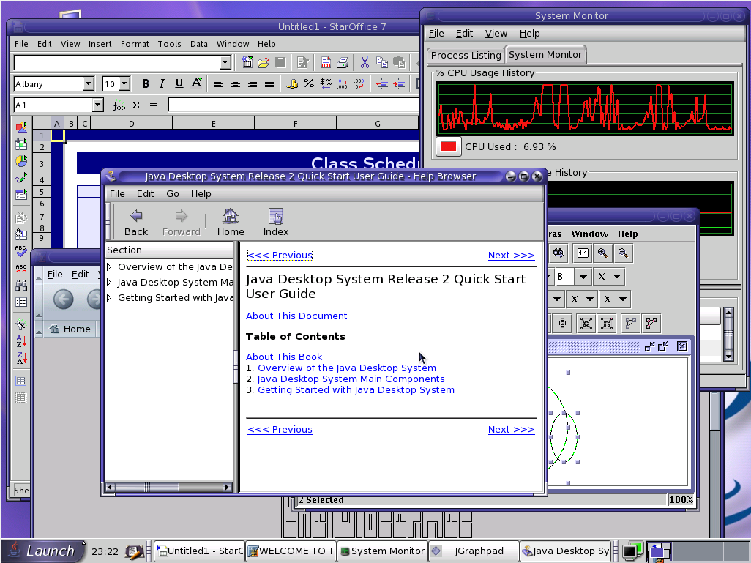This screenshot has width=751, height=563.
Task: Click the Sum sigma icon
Action: [136, 105]
